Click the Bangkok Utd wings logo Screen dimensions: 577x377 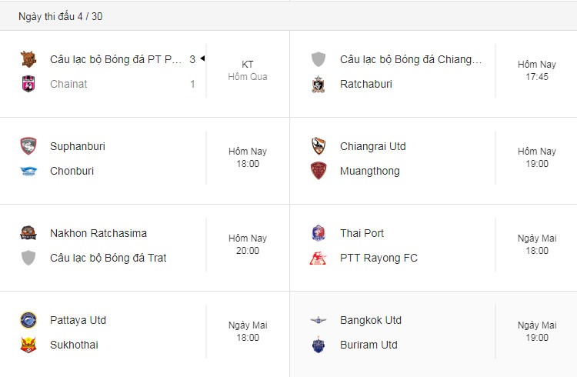[x=319, y=320]
